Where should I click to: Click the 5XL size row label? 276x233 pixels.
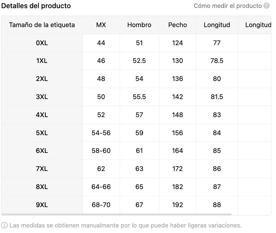point(42,133)
